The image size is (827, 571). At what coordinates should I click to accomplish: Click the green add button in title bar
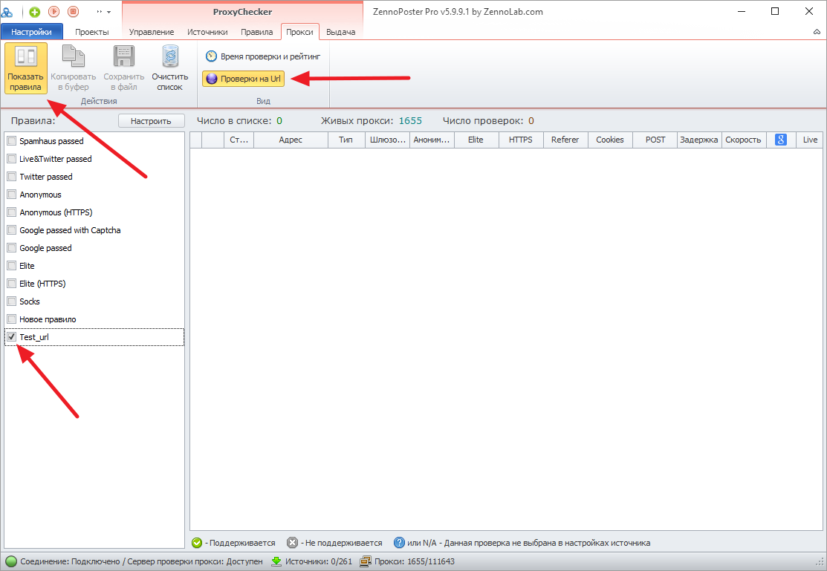[35, 12]
